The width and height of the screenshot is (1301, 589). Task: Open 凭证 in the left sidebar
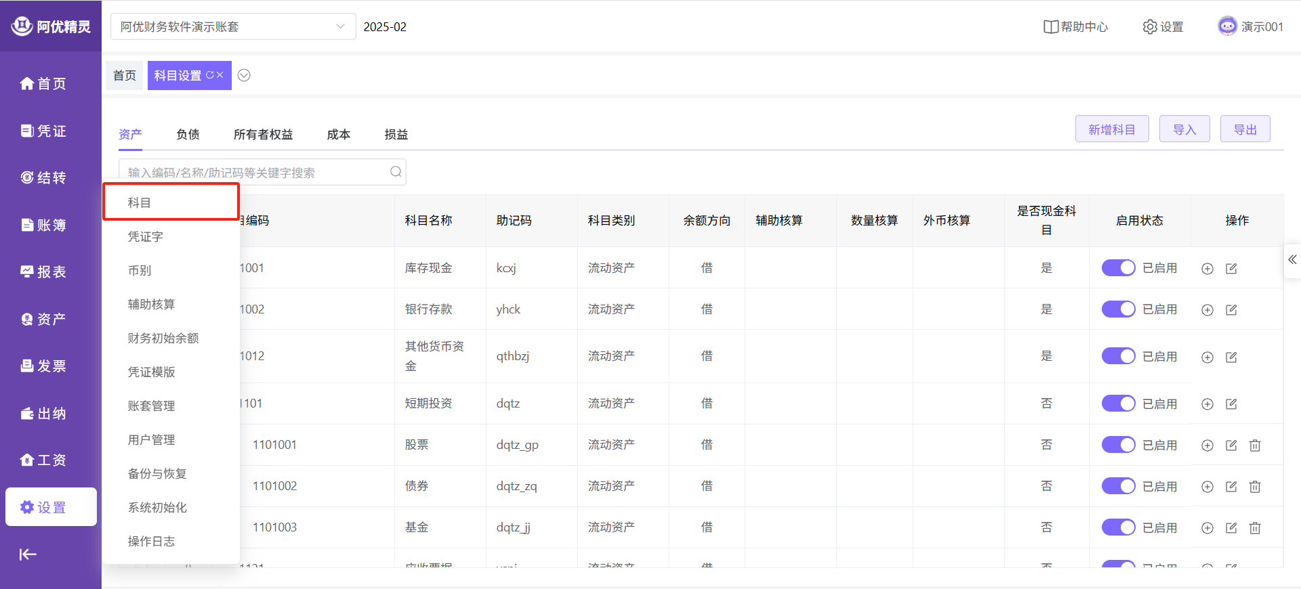coord(44,131)
